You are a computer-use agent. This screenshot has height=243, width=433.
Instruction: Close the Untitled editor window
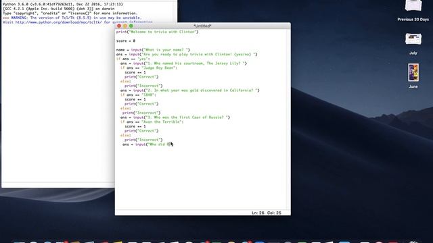[x=119, y=26]
